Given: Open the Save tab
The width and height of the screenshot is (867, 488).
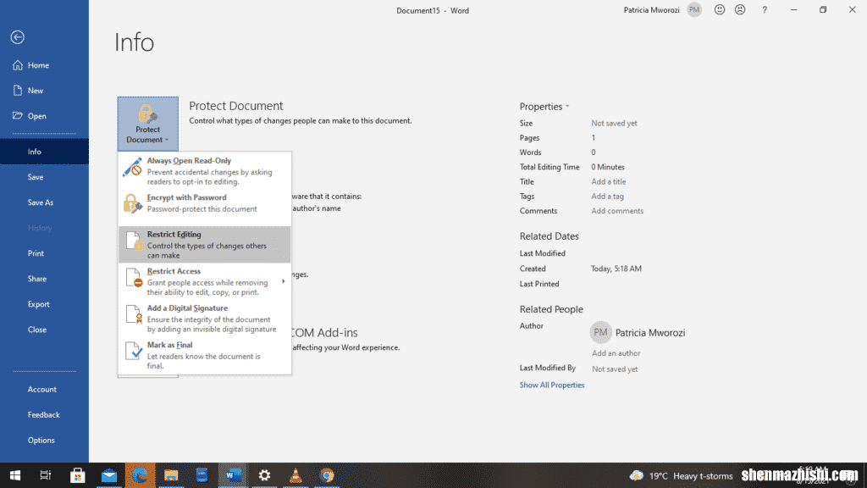Looking at the screenshot, I should tap(44, 177).
